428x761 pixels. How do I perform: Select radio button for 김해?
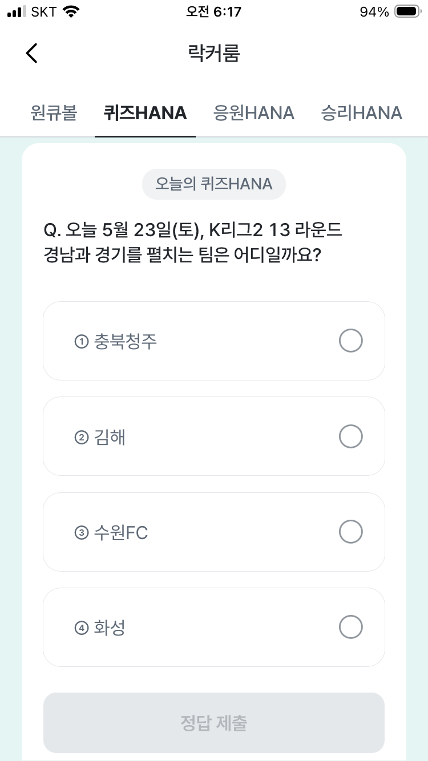coord(350,436)
